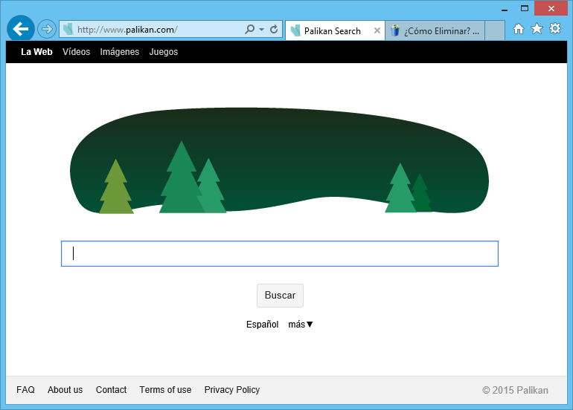Open the Contact footer link
Screen dimensions: 573x410
pos(111,389)
